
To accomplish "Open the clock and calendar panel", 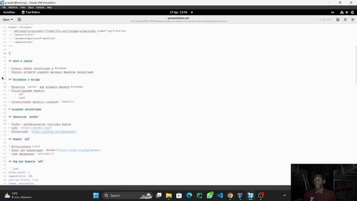I will (178, 12).
